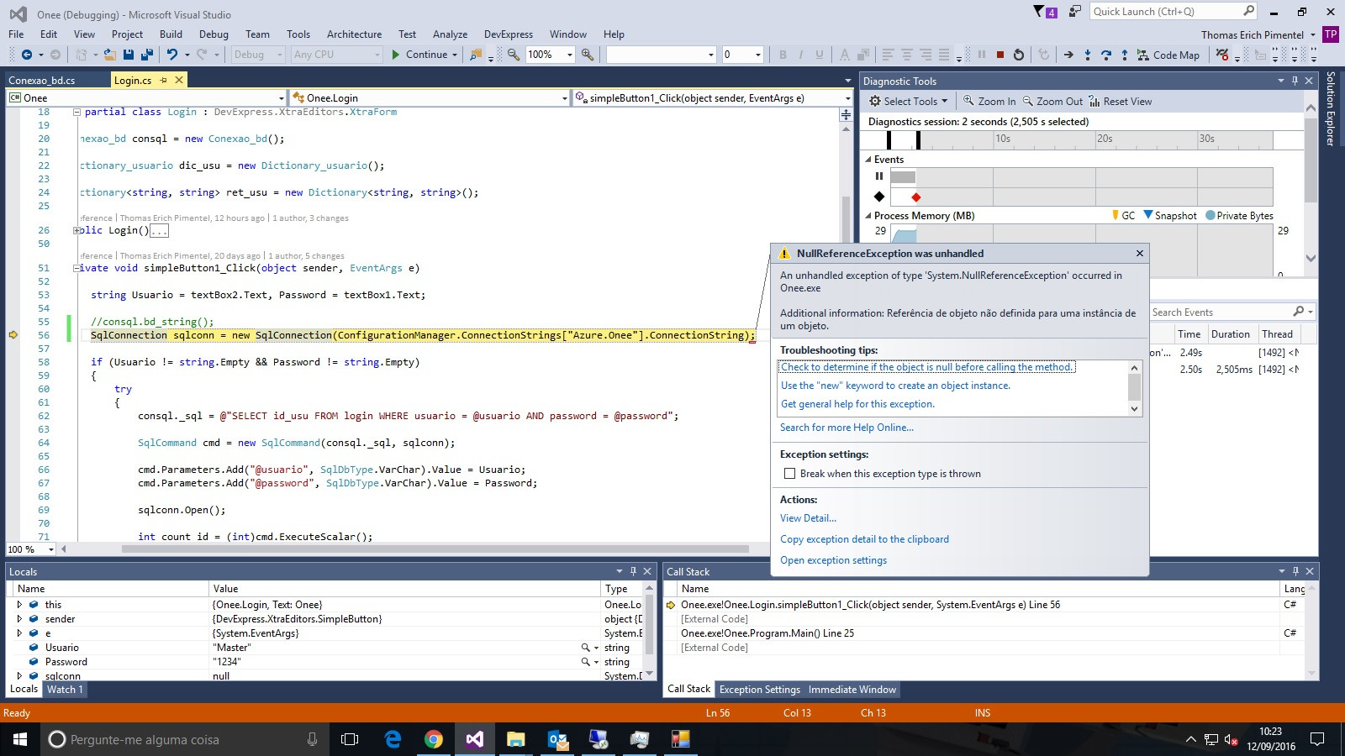1345x756 pixels.
Task: Open the simpleButton1_Click member dropdown
Action: [x=847, y=98]
